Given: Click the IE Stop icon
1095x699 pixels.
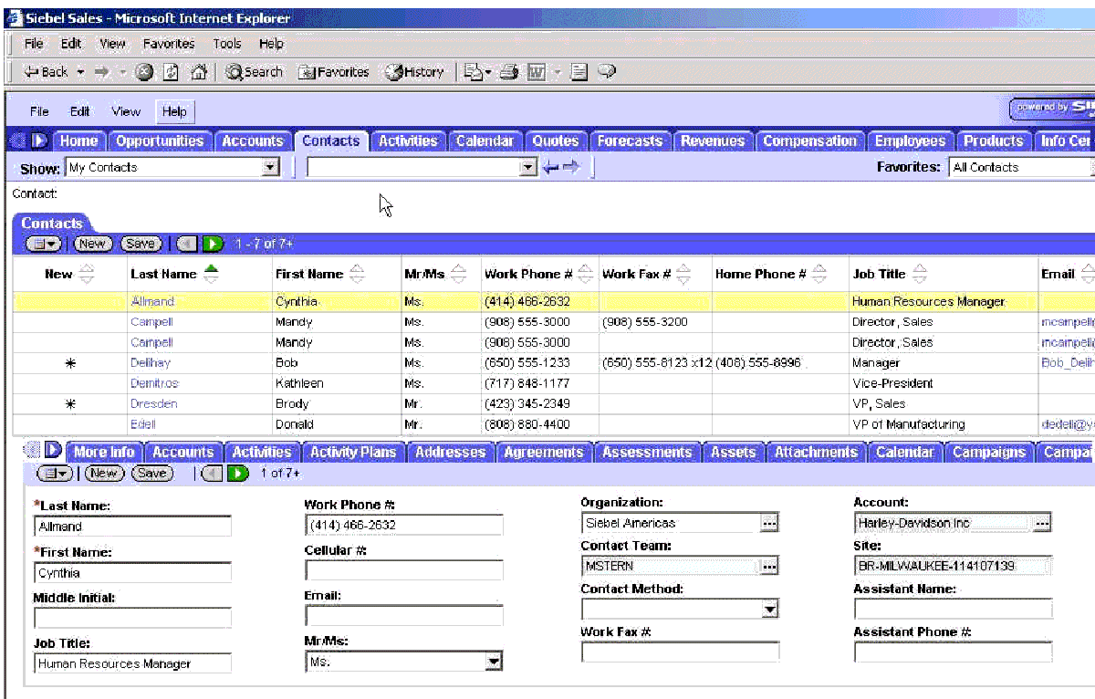Looking at the screenshot, I should point(143,72).
